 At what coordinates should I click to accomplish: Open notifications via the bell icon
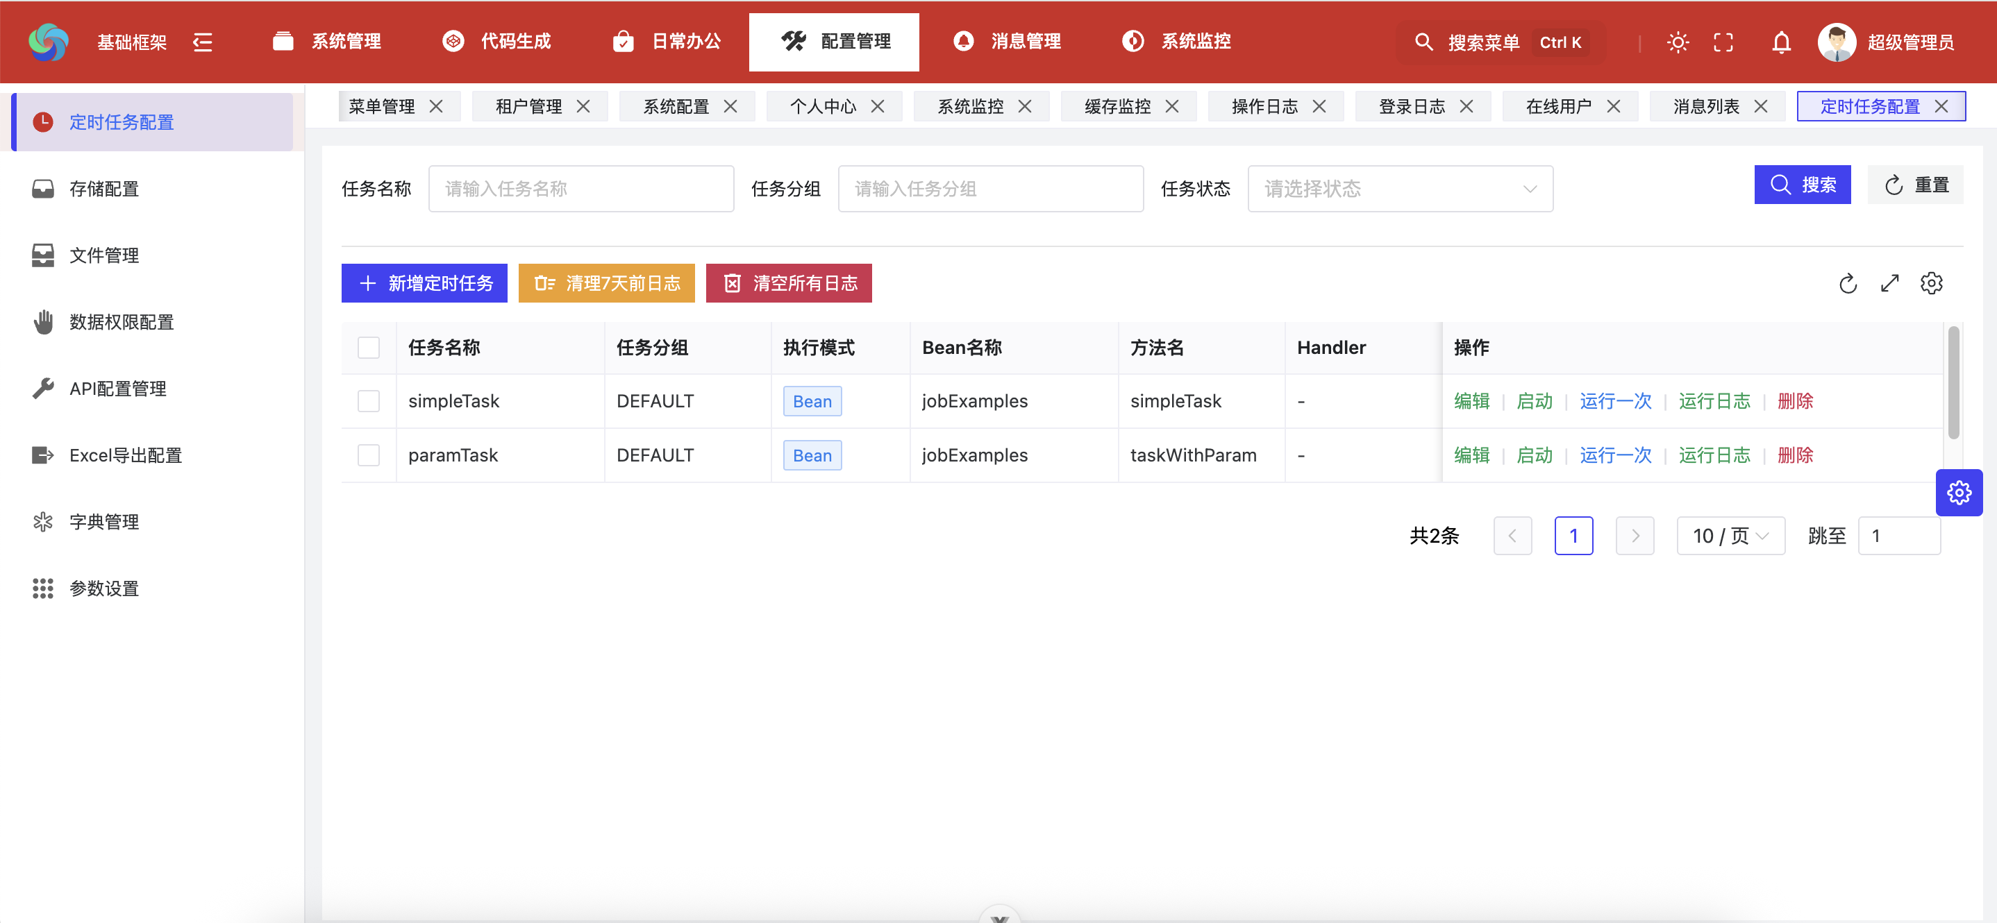[1781, 42]
